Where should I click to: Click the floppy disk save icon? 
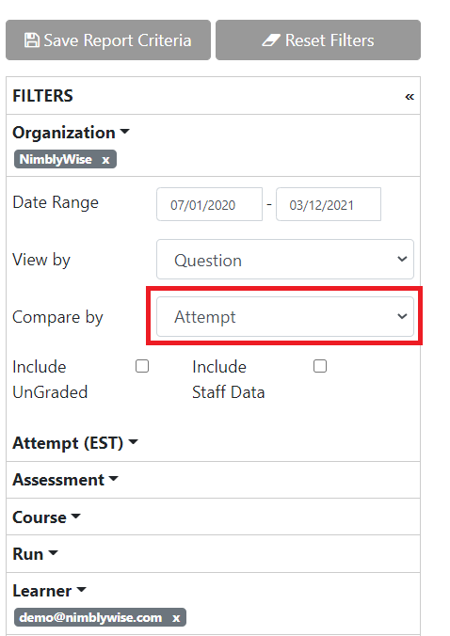coord(32,40)
